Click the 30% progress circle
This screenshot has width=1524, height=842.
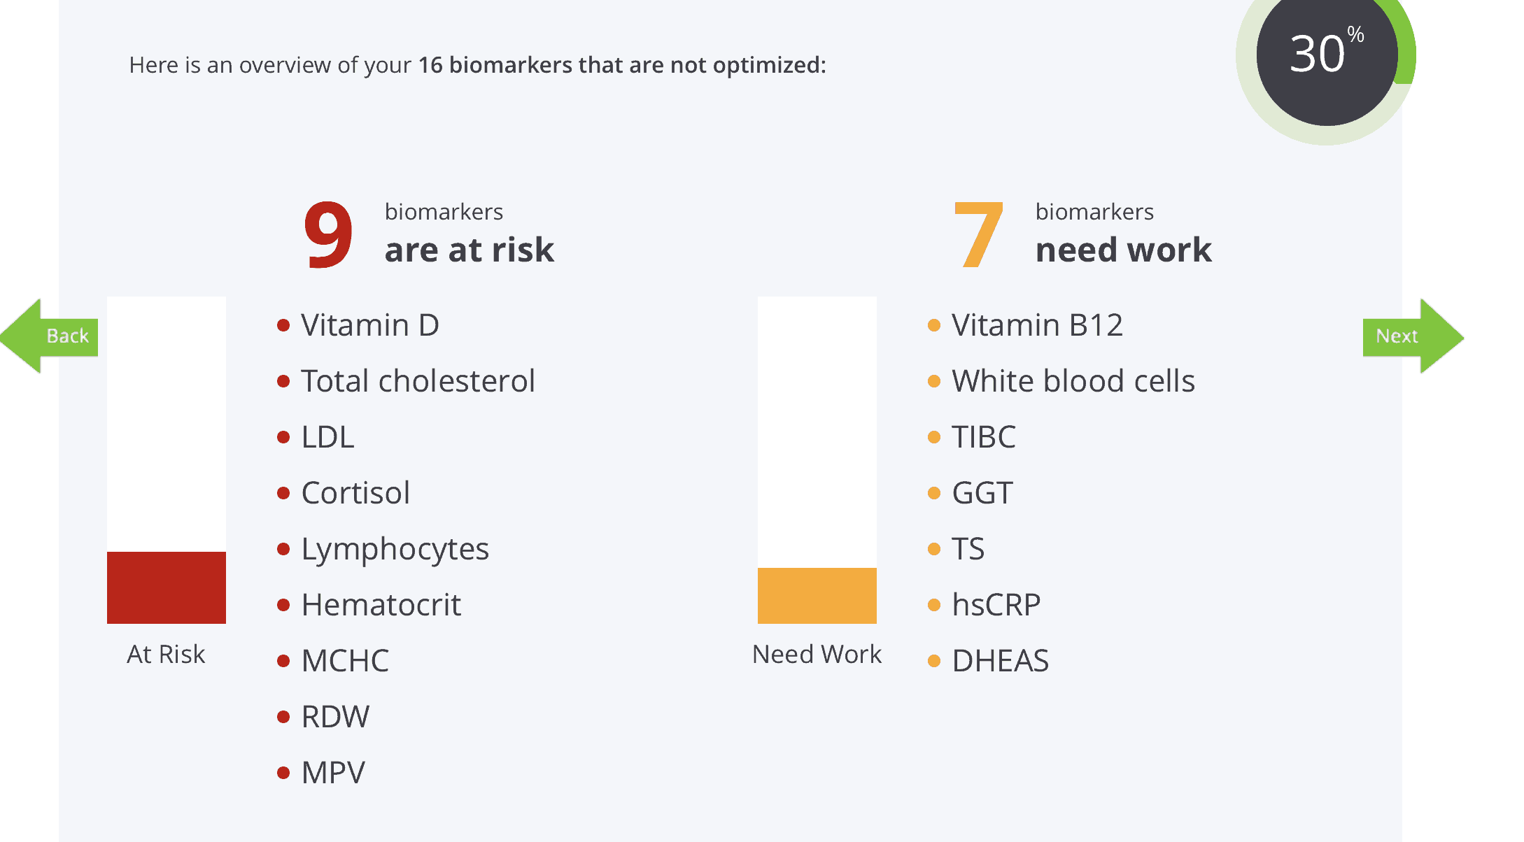[x=1327, y=55]
